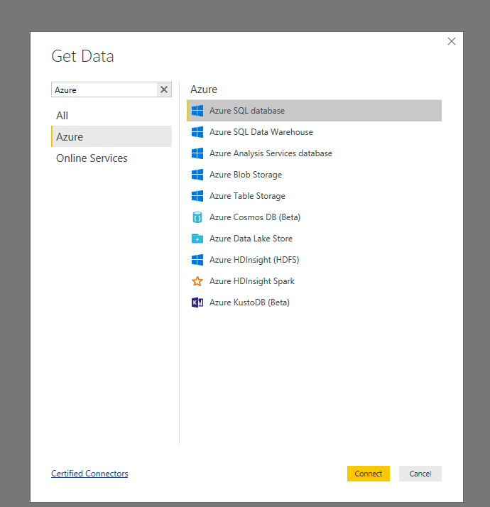This screenshot has height=507, width=490.
Task: Click the Azure SQL database Windows icon
Action: coord(197,111)
